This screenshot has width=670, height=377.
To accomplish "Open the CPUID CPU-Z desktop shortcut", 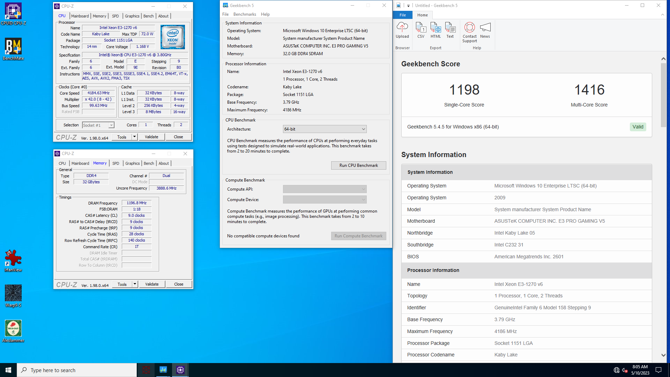I will point(13,14).
